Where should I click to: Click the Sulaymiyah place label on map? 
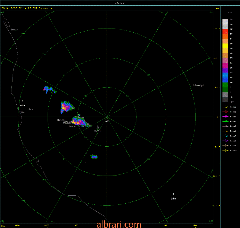pyautogui.click(x=198, y=85)
